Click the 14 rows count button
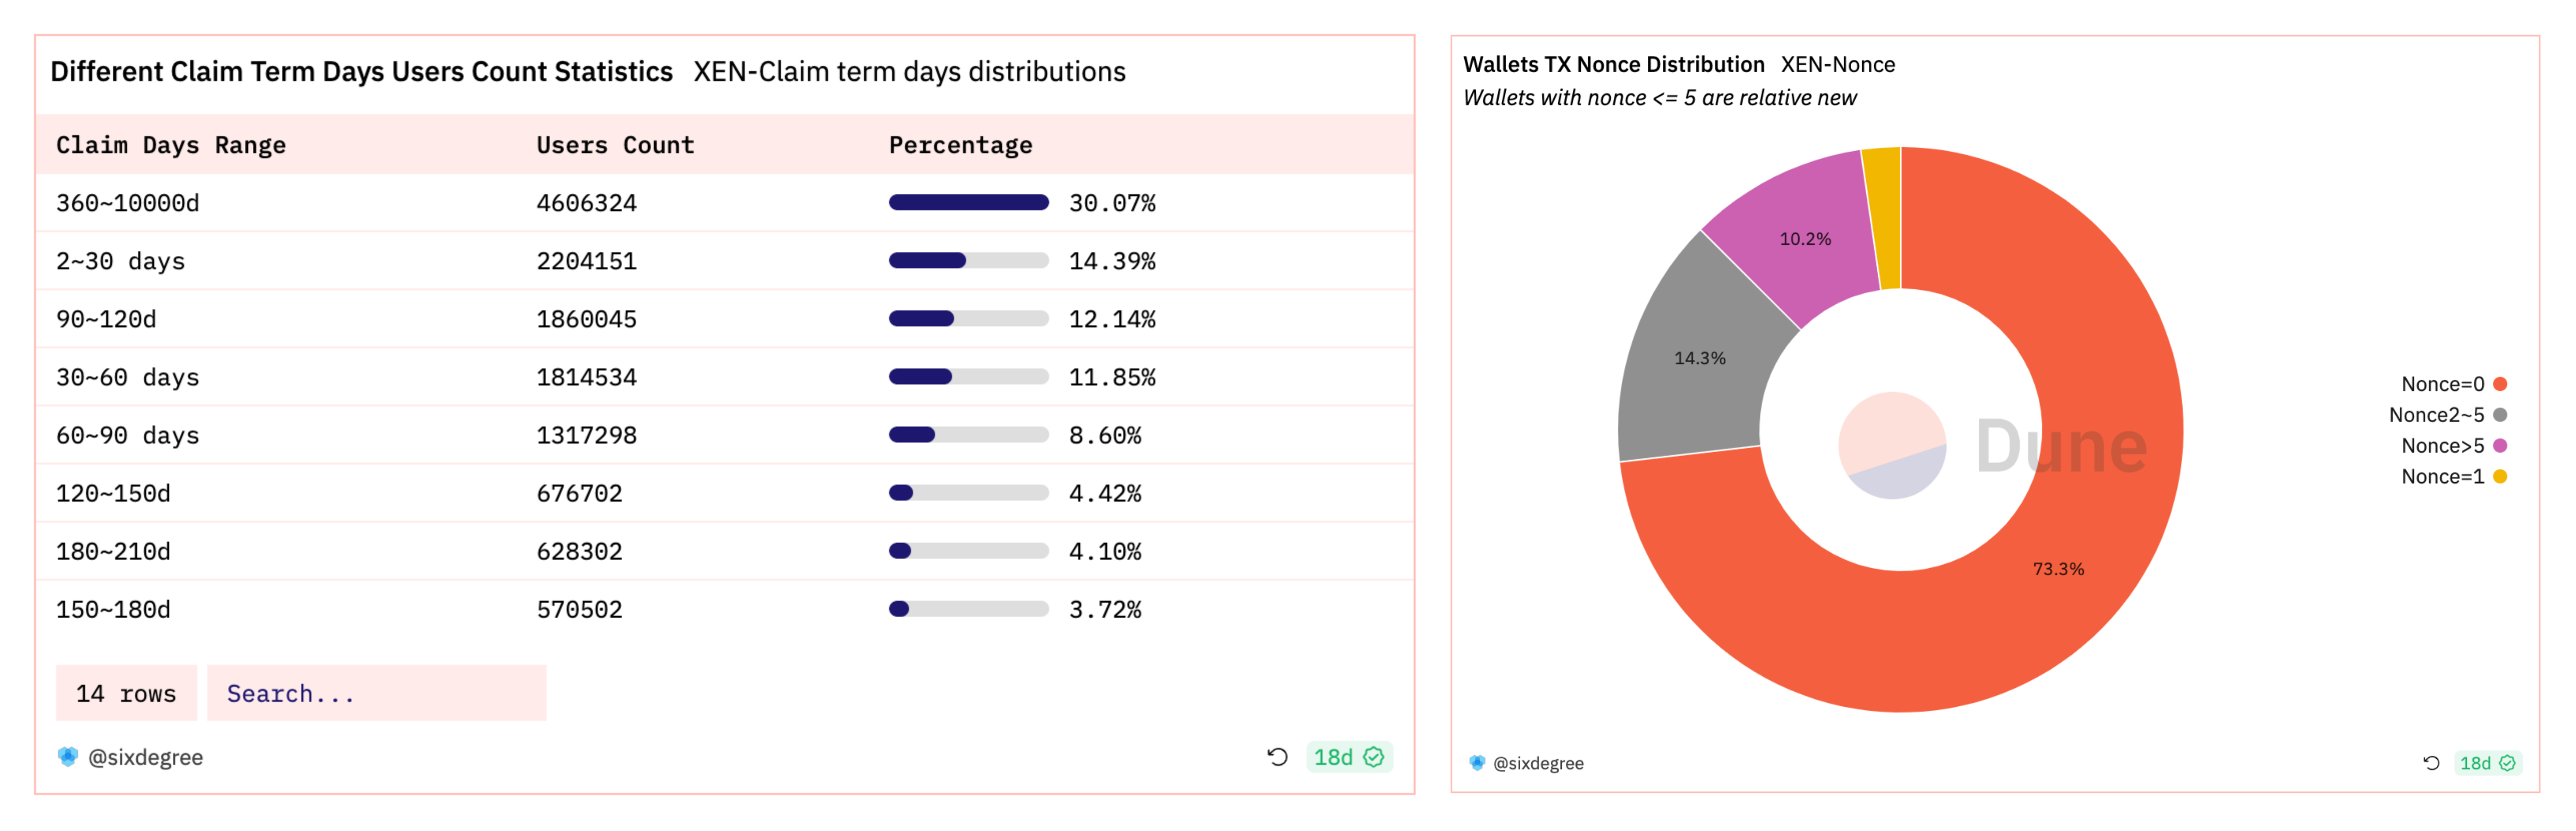The height and width of the screenshot is (831, 2576). pos(126,693)
